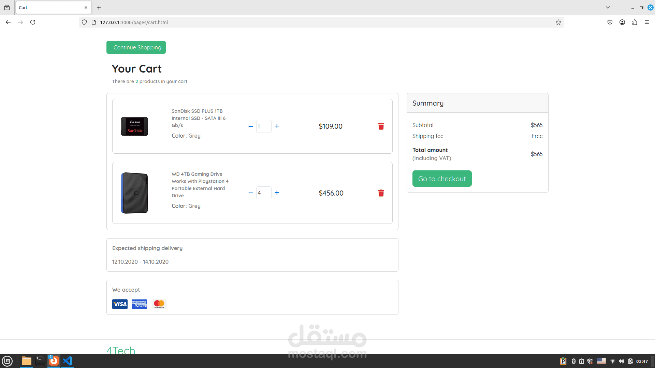The image size is (655, 368).
Task: Open Firefox account icon
Action: [622, 22]
